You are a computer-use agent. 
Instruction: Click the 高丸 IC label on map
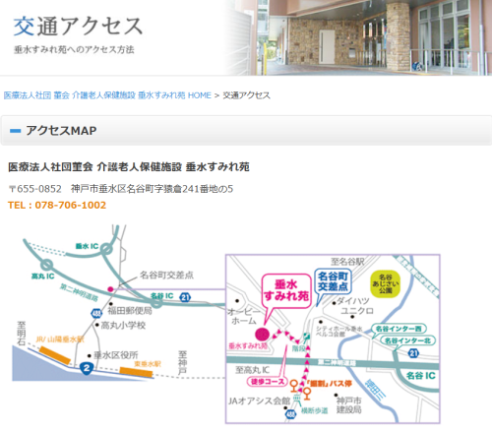tap(42, 277)
